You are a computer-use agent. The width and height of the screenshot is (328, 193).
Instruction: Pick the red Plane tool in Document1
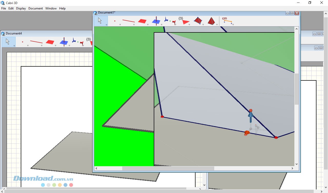(x=142, y=21)
